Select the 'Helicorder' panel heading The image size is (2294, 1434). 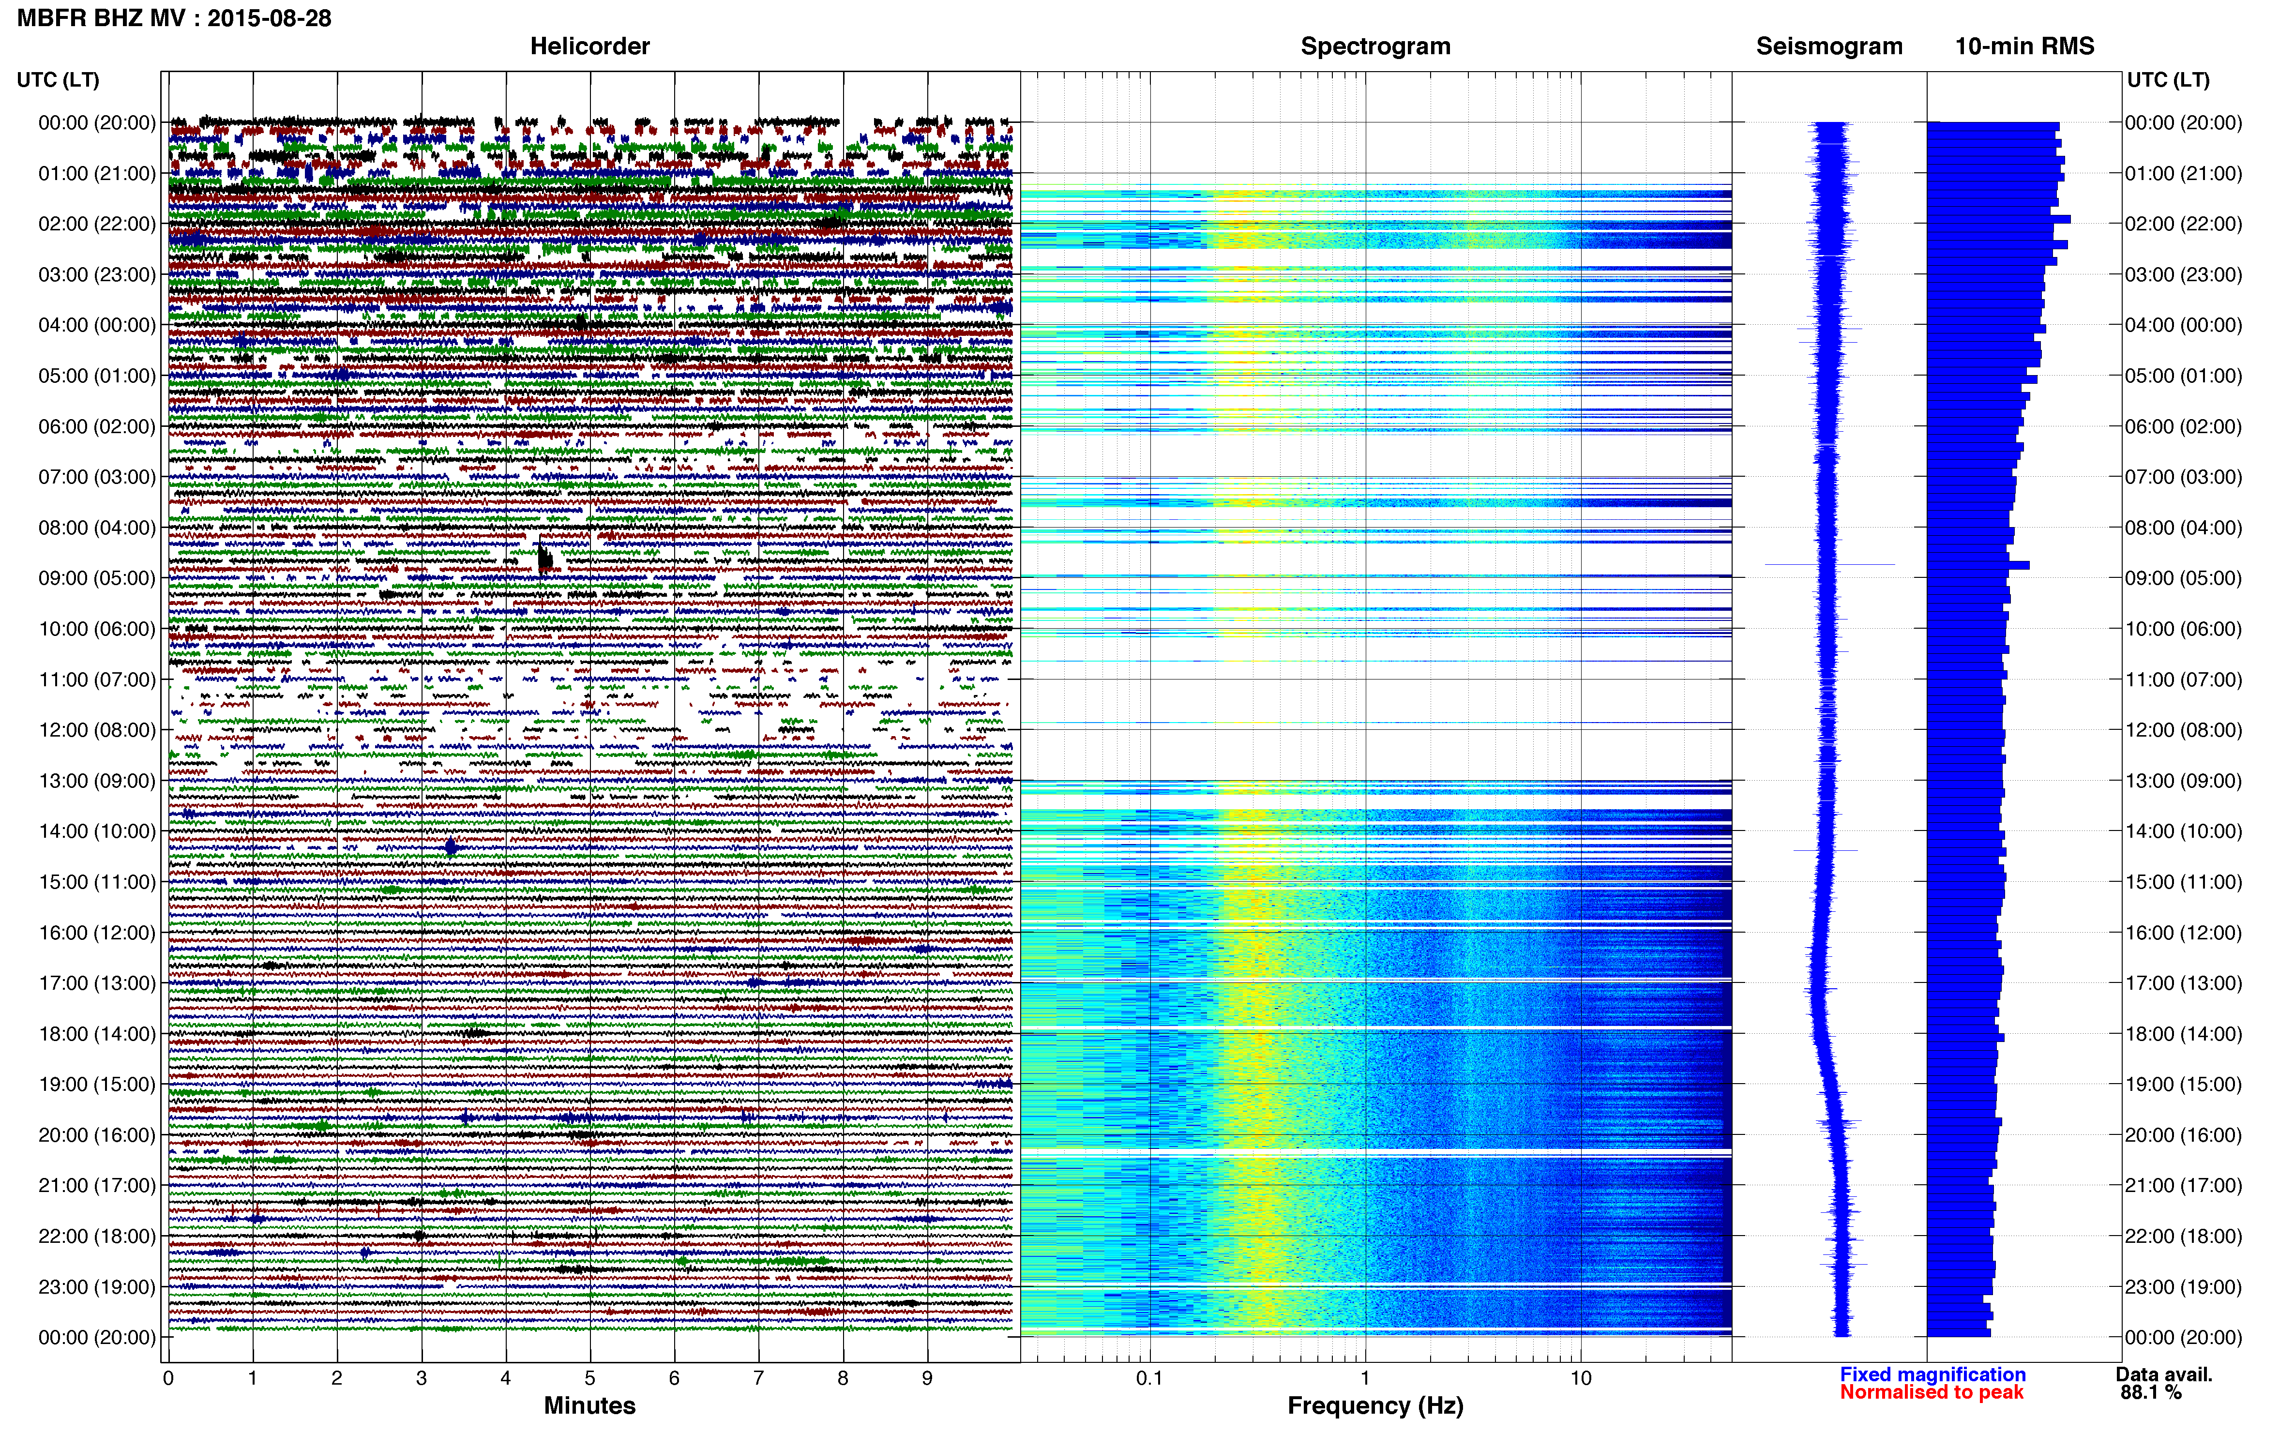590,46
